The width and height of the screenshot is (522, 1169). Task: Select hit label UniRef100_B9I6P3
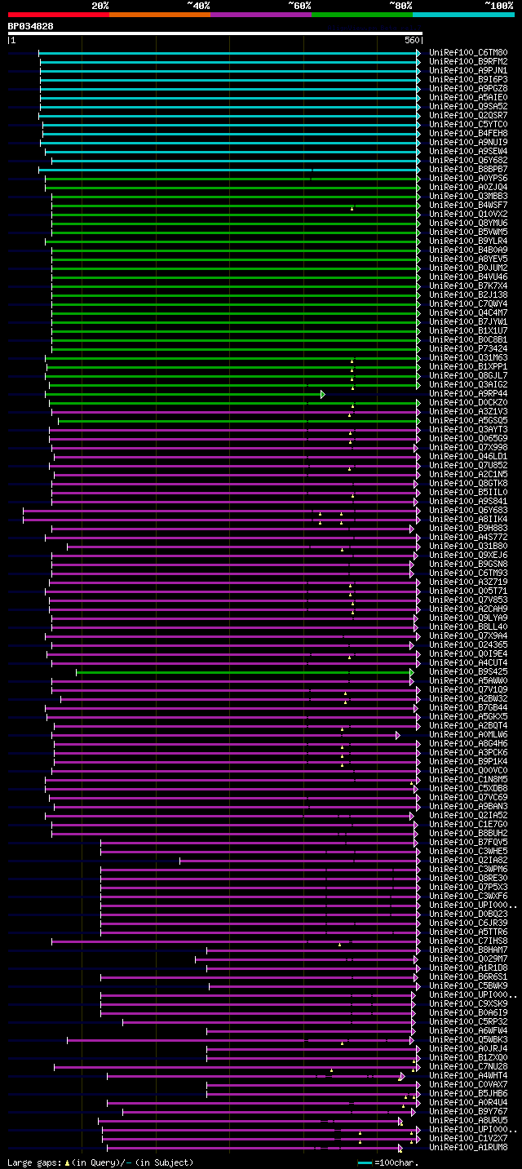pos(468,79)
